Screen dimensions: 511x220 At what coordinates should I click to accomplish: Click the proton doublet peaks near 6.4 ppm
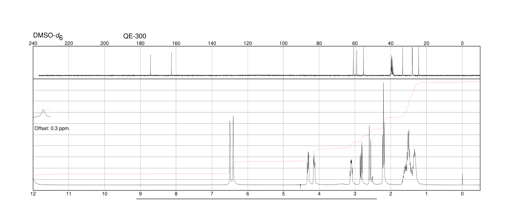[231, 149]
